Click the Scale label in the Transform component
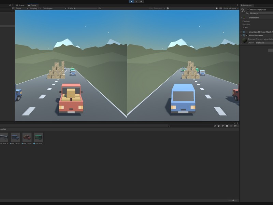 coord(245,28)
